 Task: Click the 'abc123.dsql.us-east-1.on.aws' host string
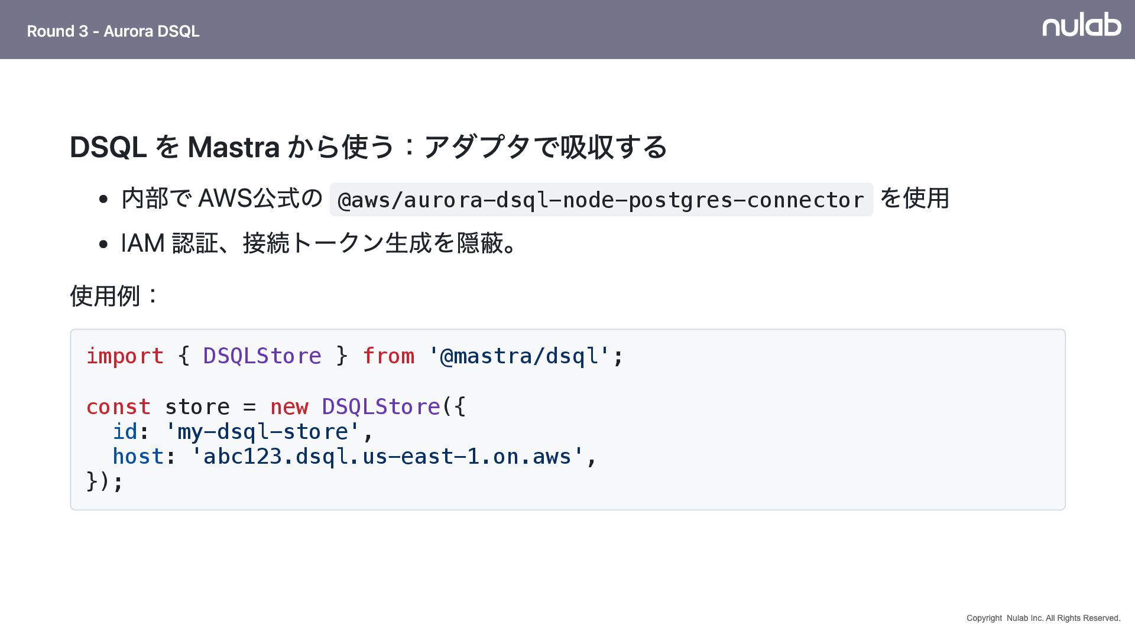[387, 457]
